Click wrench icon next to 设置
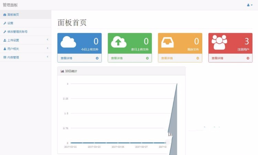Viewport: 258px width, 155px height. pos(5,23)
